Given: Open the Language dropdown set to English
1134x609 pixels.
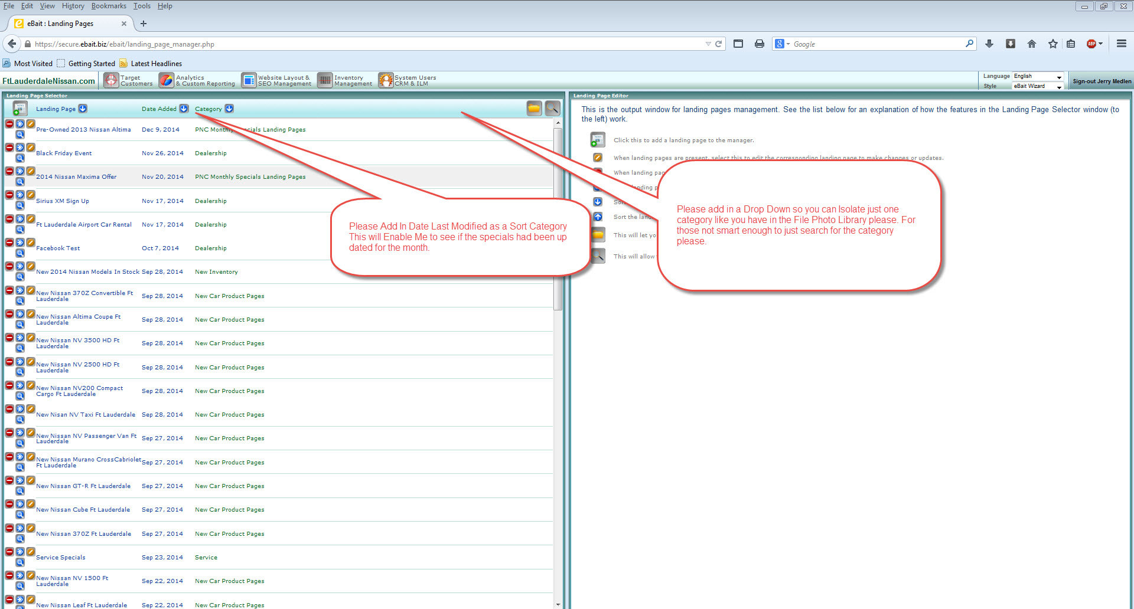Looking at the screenshot, I should pos(1038,77).
